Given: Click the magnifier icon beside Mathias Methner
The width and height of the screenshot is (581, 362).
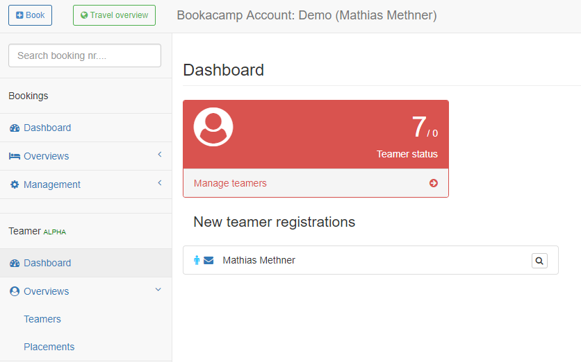Looking at the screenshot, I should click(539, 261).
